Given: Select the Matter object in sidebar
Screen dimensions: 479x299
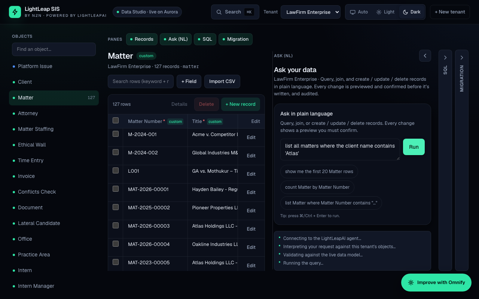Looking at the screenshot, I should [x=54, y=98].
